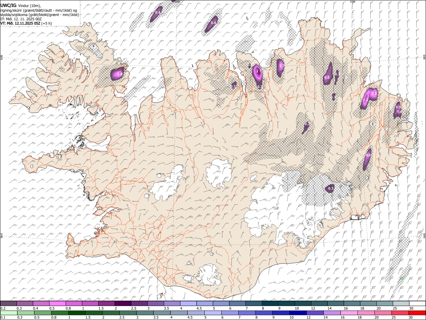Click the white last swatch of snow scale
426x320 pixels.
coord(417,303)
